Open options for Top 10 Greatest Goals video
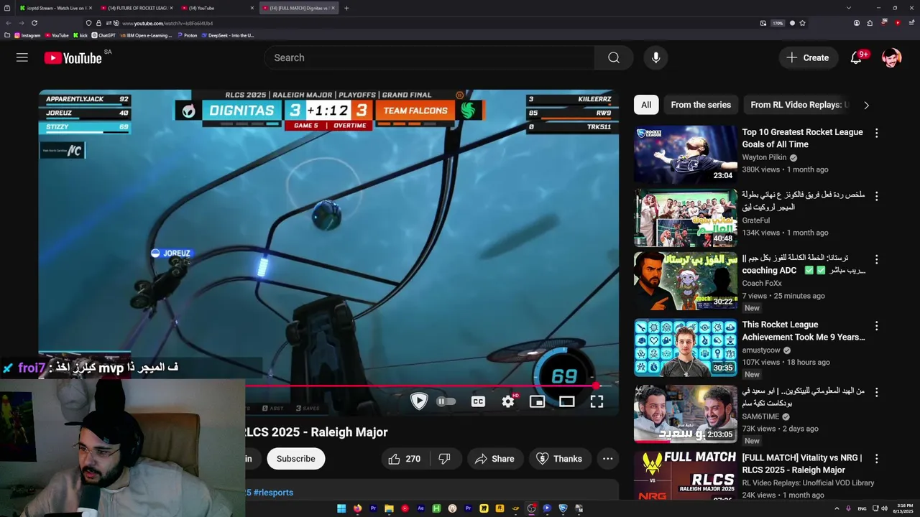The image size is (920, 517). coord(876,133)
